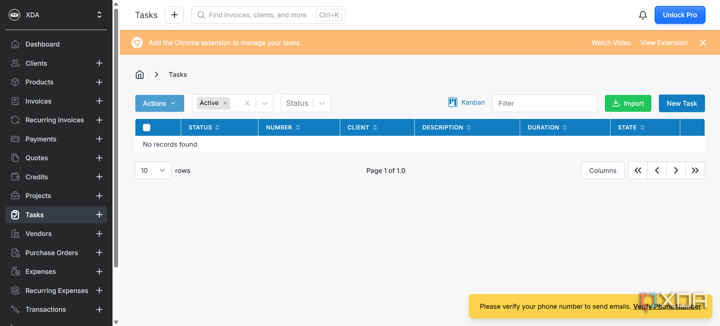Toggle the select-all checkbox
Image resolution: width=720 pixels, height=326 pixels.
pos(147,128)
